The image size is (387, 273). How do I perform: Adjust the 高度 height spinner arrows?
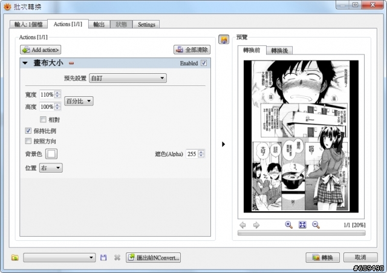tap(57, 107)
